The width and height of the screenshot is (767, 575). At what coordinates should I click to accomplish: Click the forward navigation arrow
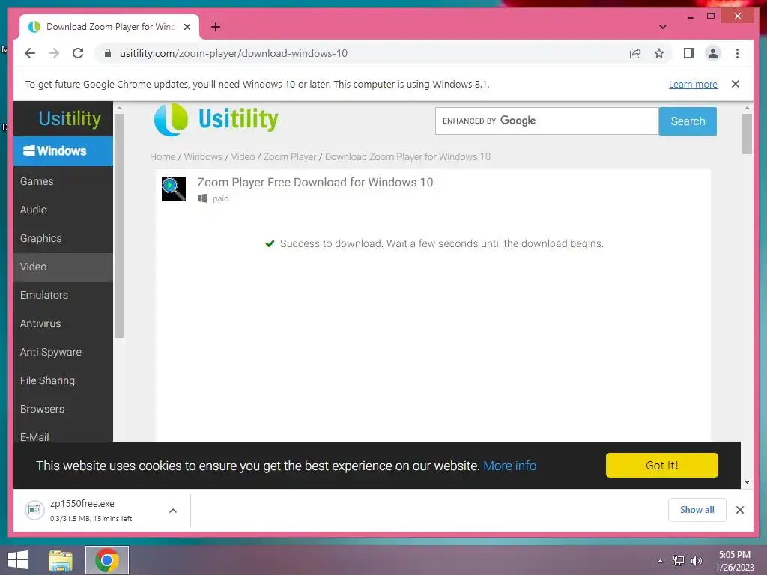coord(54,53)
